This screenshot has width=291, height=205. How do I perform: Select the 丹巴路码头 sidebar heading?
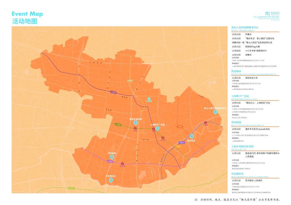pos(237,174)
